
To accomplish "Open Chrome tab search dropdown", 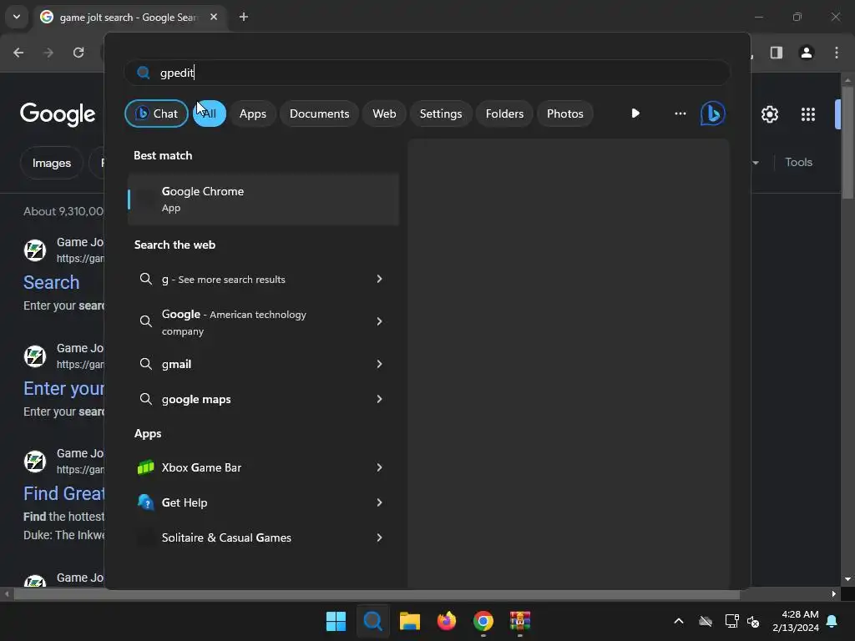I will [17, 17].
